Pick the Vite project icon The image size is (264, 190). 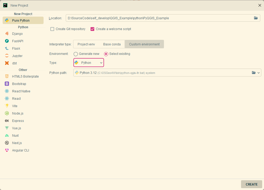tap(7, 106)
